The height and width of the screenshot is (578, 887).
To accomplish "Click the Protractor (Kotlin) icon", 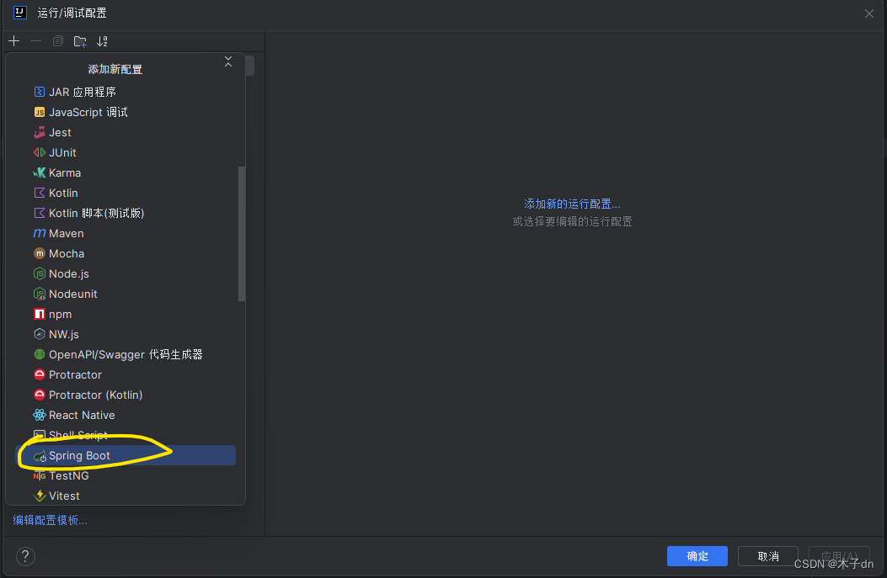I will click(39, 395).
